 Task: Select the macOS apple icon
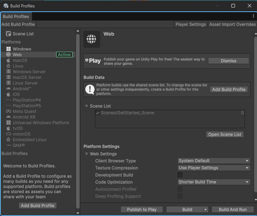point(9,60)
